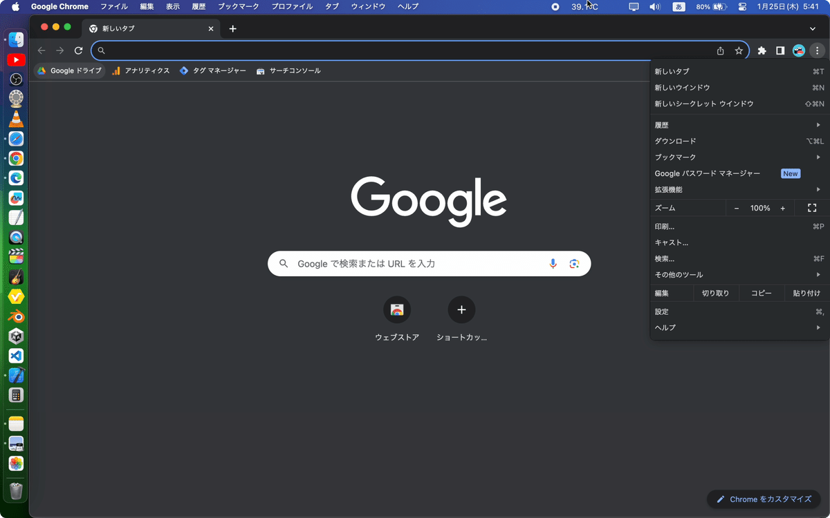
Task: Select 新しいウインドウ menu entry
Action: point(739,88)
